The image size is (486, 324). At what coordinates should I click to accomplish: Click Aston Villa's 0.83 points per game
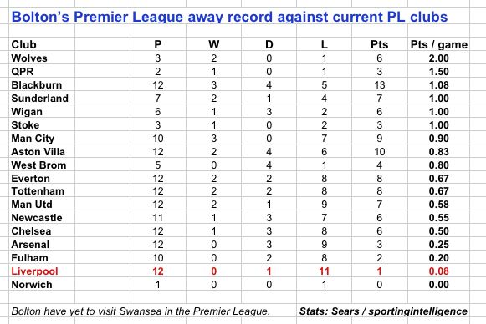(439, 152)
